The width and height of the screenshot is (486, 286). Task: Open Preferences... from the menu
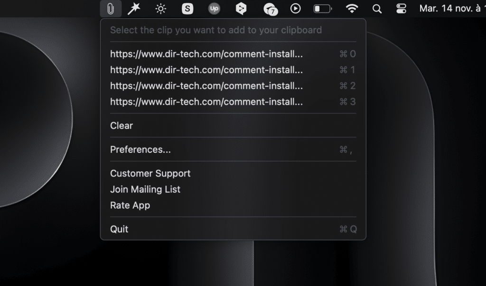[x=233, y=149]
